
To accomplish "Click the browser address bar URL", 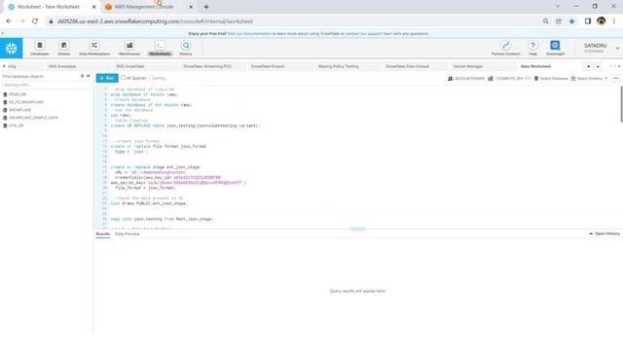I will click(x=155, y=21).
